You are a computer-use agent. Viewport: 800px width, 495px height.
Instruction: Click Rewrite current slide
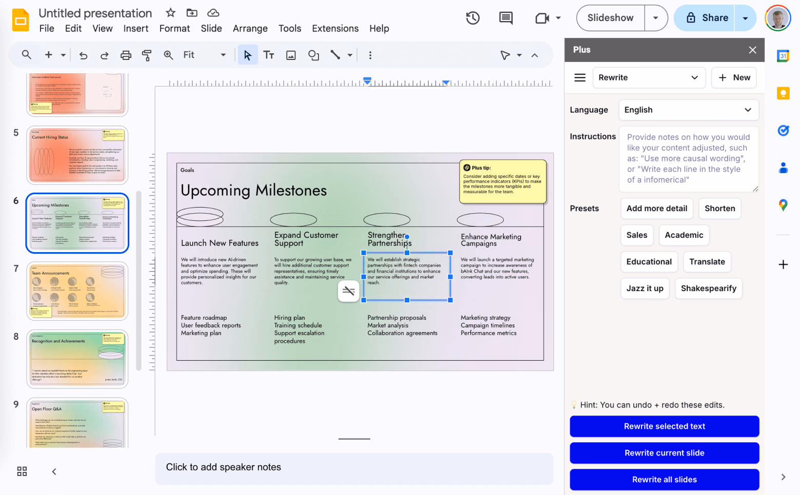click(x=664, y=453)
